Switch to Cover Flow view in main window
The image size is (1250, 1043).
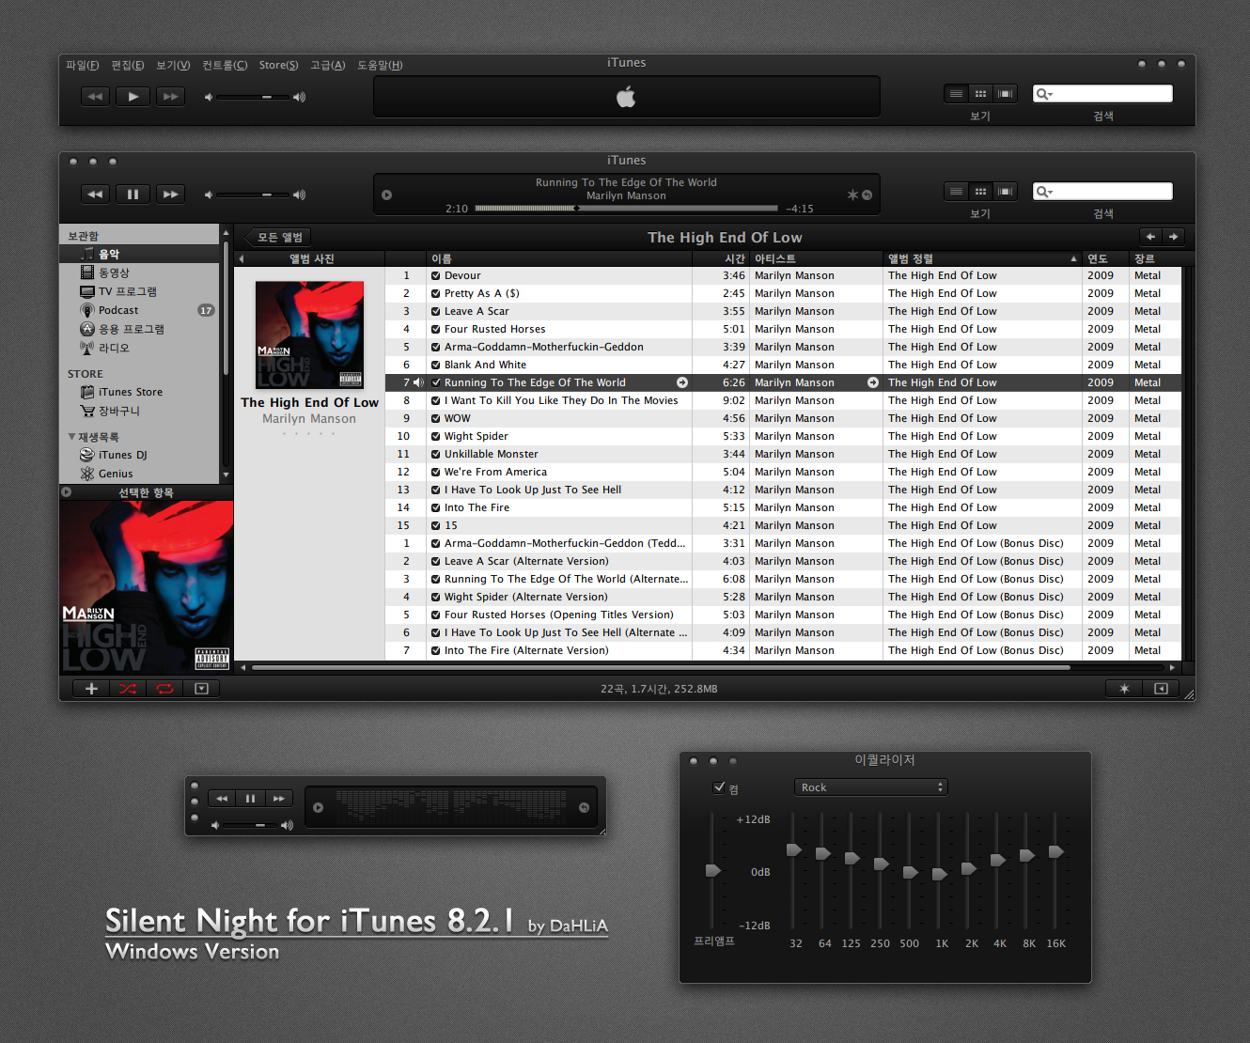tap(1006, 192)
